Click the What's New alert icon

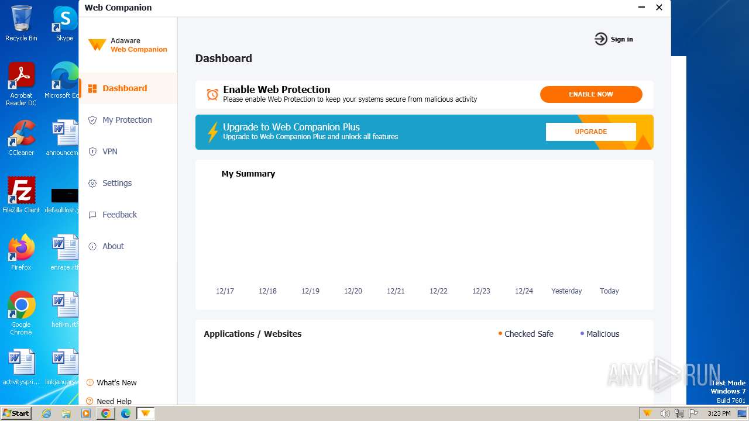90,382
